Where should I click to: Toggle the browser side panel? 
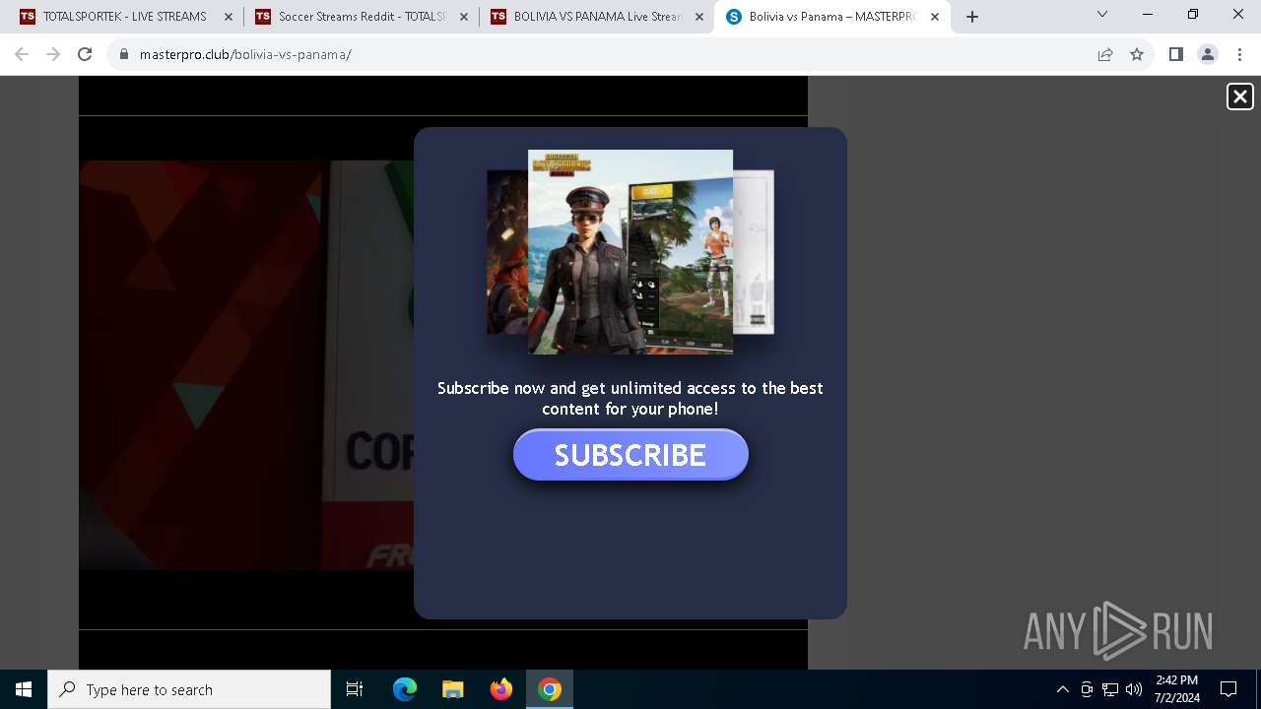[x=1176, y=54]
